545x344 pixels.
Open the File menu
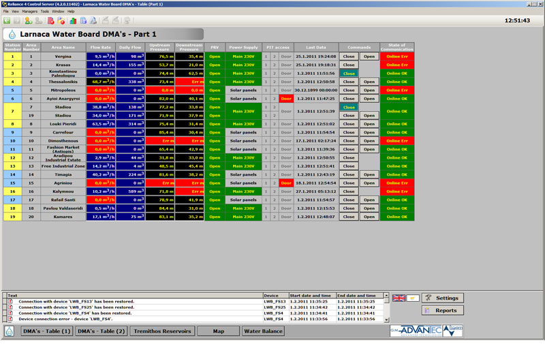point(6,12)
